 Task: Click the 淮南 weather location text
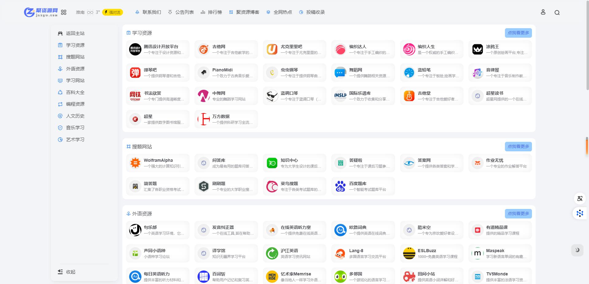click(x=80, y=12)
